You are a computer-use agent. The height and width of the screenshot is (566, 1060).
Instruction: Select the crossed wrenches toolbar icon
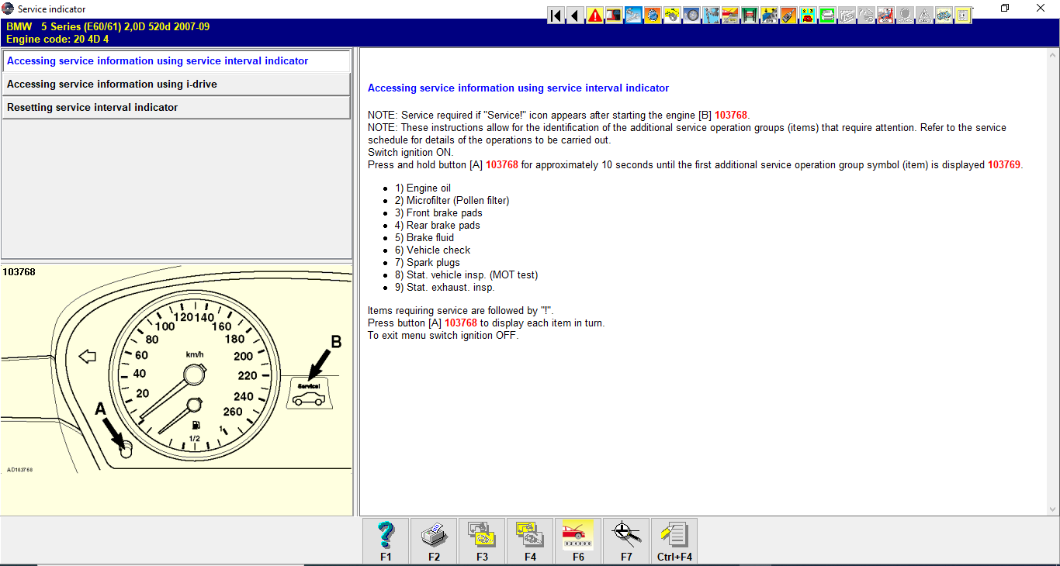point(633,15)
